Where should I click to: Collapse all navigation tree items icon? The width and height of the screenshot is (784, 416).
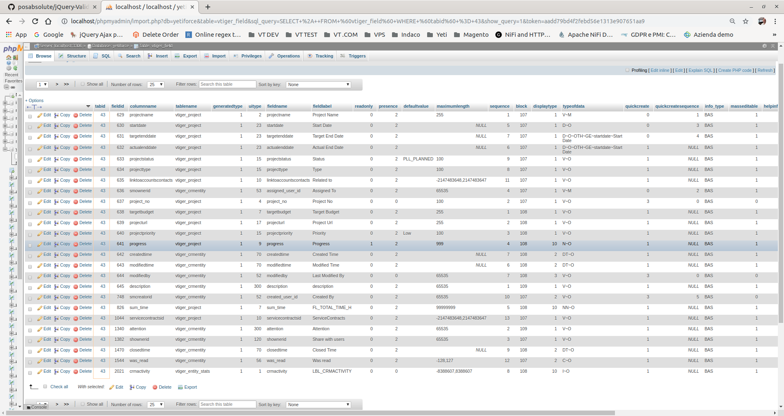pyautogui.click(x=7, y=87)
